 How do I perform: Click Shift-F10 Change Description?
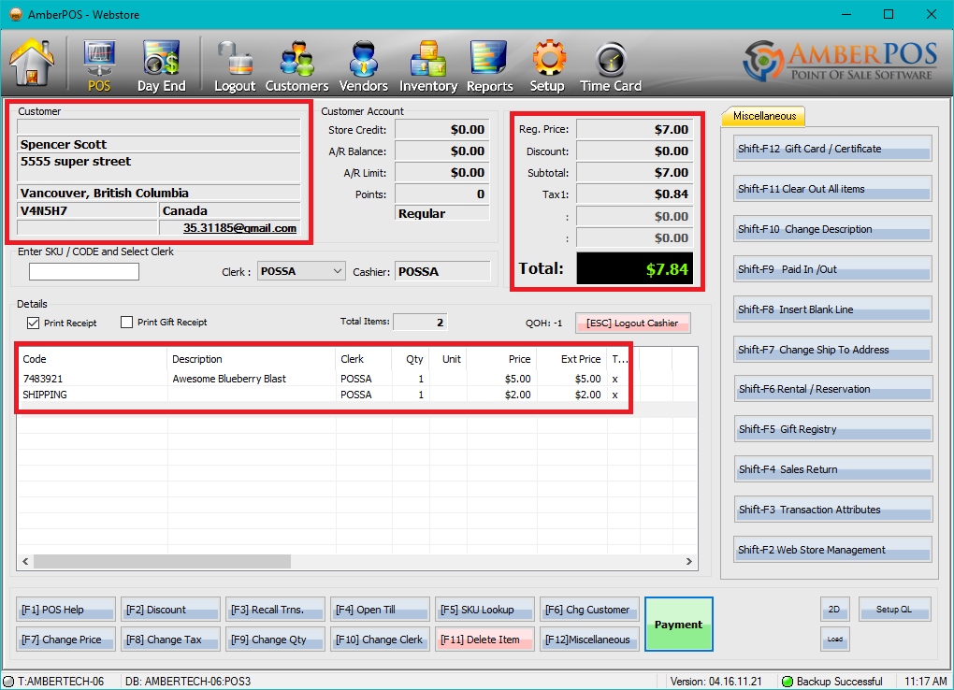[832, 229]
